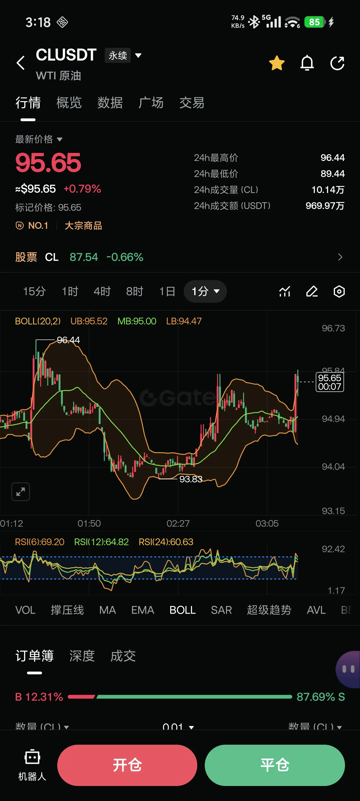This screenshot has width=360, height=801.
Task: Open the 机器人 bot icon
Action: [32, 765]
